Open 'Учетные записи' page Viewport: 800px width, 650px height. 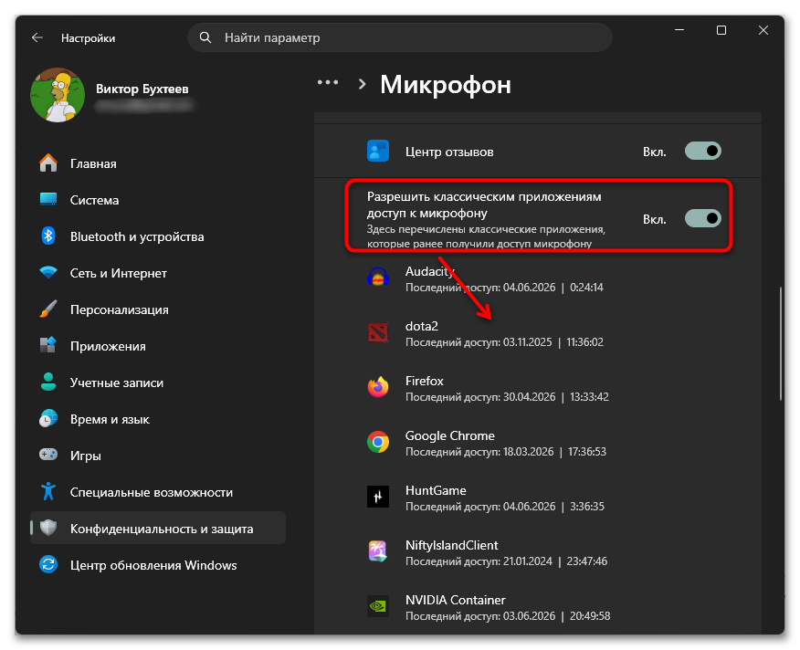(158, 383)
